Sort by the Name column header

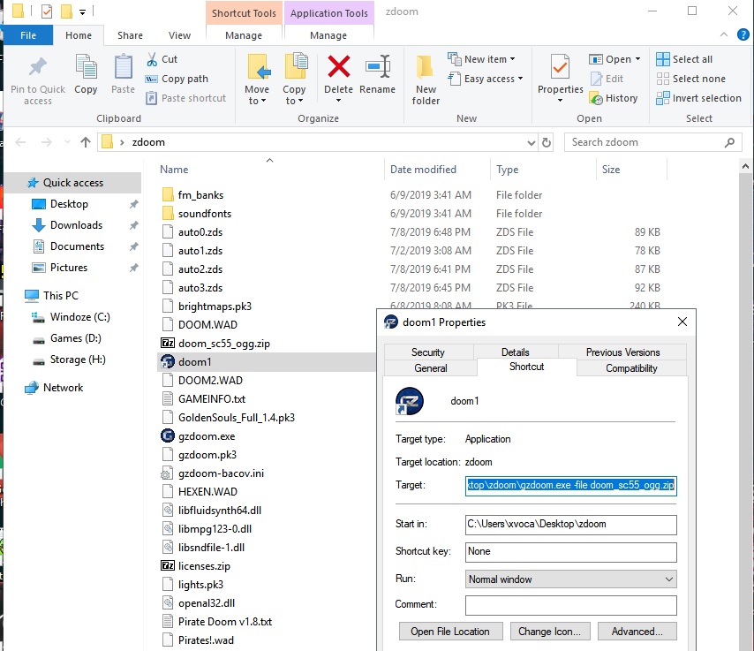click(x=174, y=170)
